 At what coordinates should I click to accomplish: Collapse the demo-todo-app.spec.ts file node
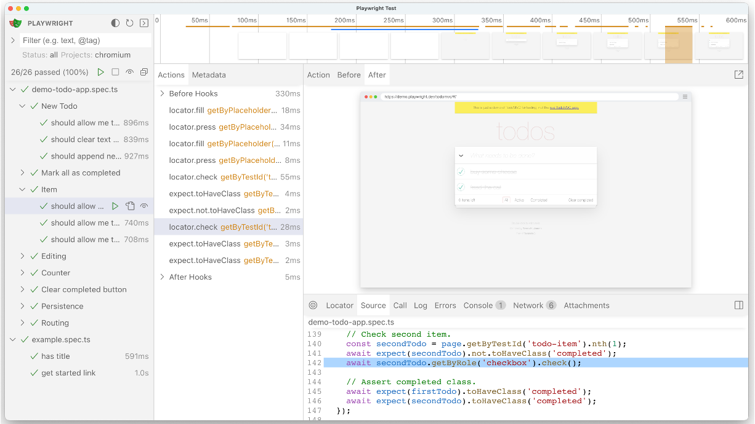(x=14, y=89)
